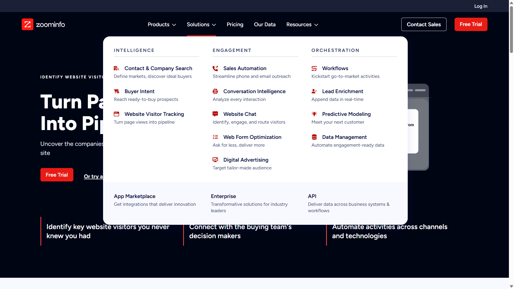Select the Solutions menu label
This screenshot has width=514, height=289.
pyautogui.click(x=198, y=24)
